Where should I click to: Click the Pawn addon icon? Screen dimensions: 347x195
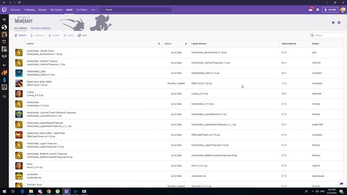tap(19, 166)
